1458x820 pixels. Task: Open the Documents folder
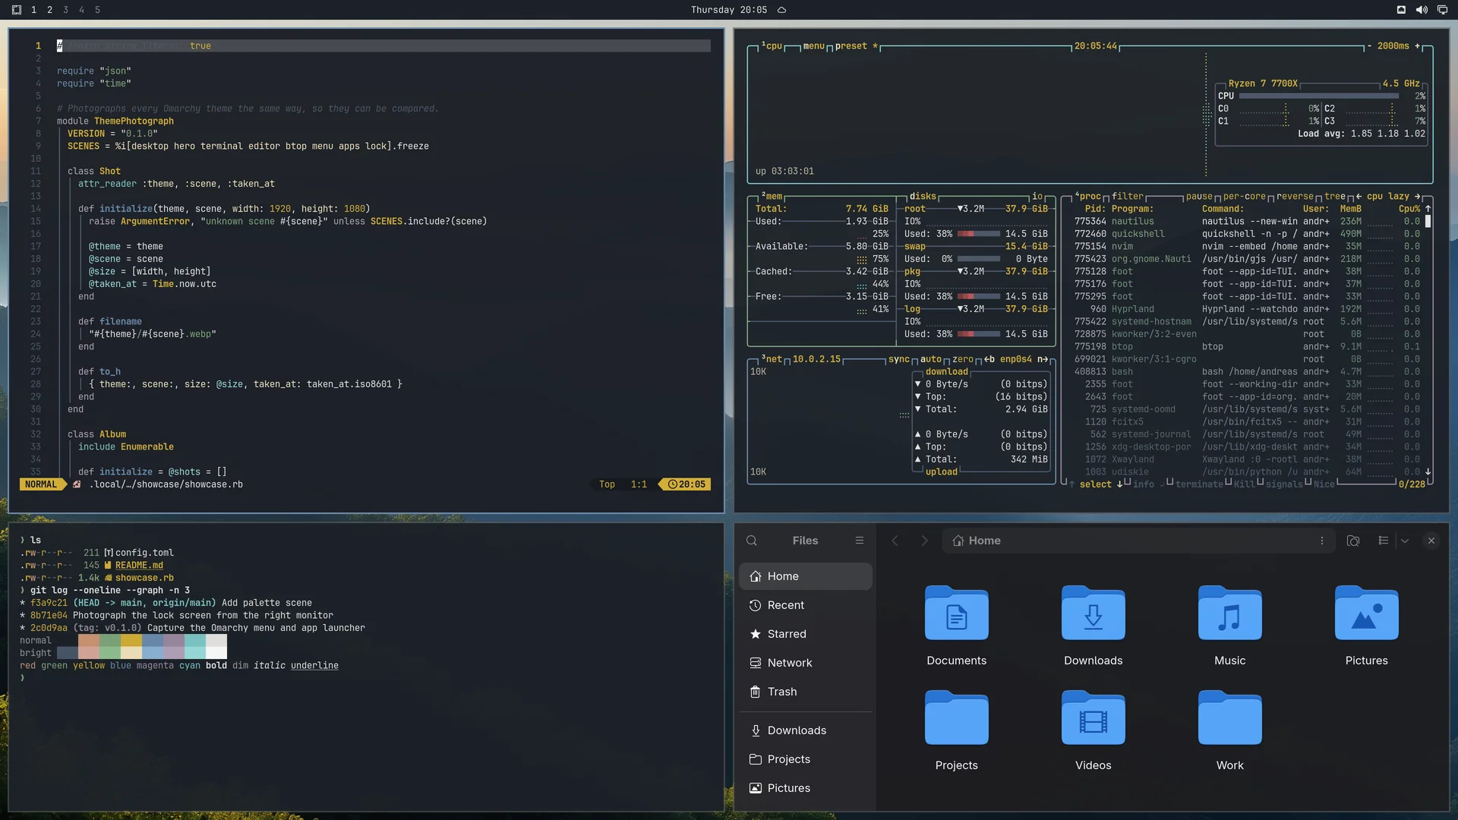(957, 626)
